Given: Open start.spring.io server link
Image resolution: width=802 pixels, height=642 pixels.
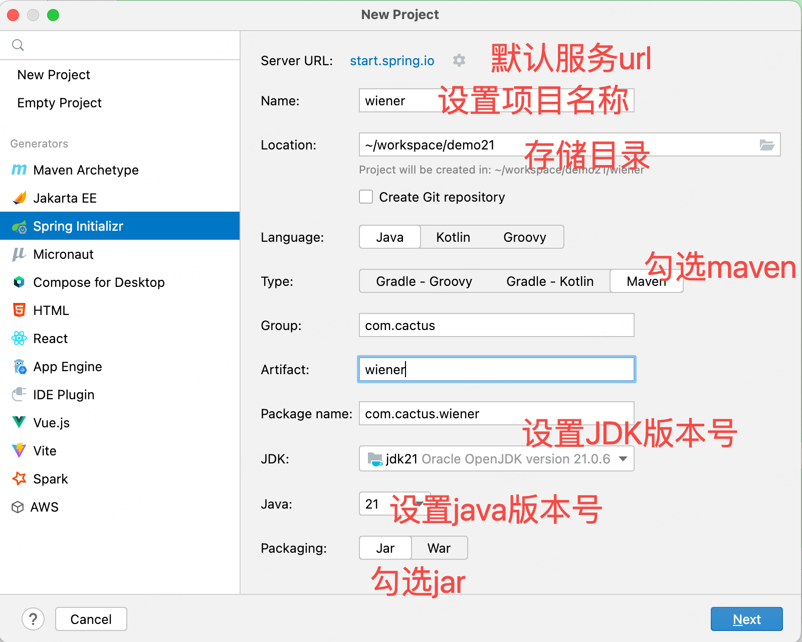Looking at the screenshot, I should (x=392, y=61).
